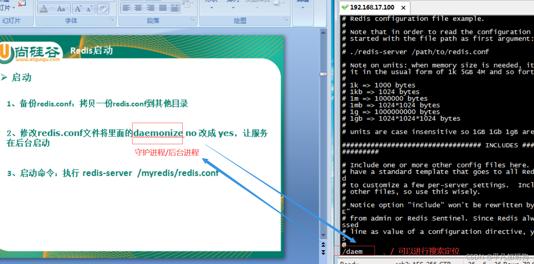Viewport: 534px width, 264px height.
Task: Click the decrease font size icon
Action: point(90,8)
